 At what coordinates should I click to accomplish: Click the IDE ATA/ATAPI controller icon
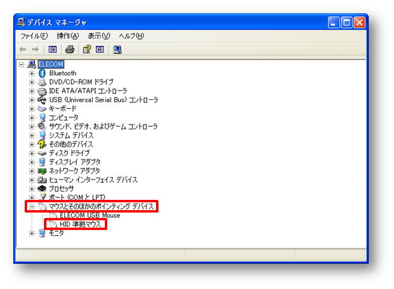(42, 91)
